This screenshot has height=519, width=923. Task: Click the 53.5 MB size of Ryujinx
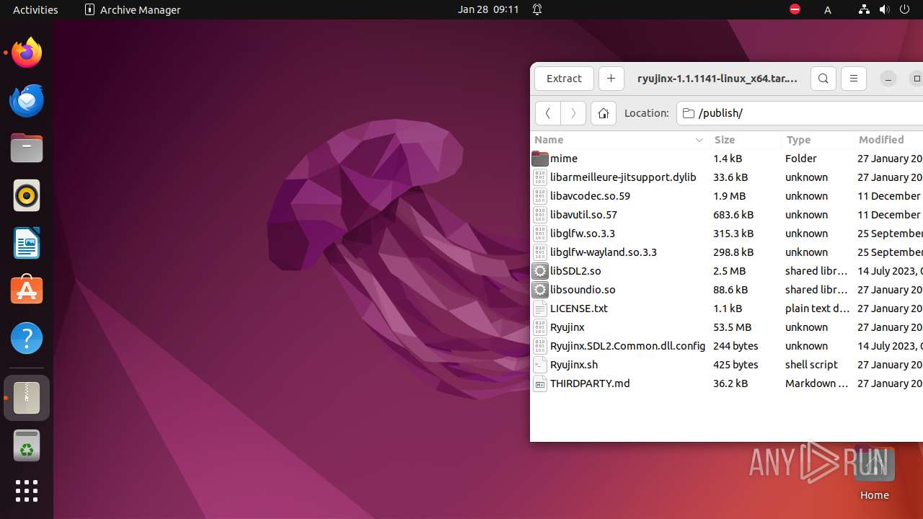(732, 327)
